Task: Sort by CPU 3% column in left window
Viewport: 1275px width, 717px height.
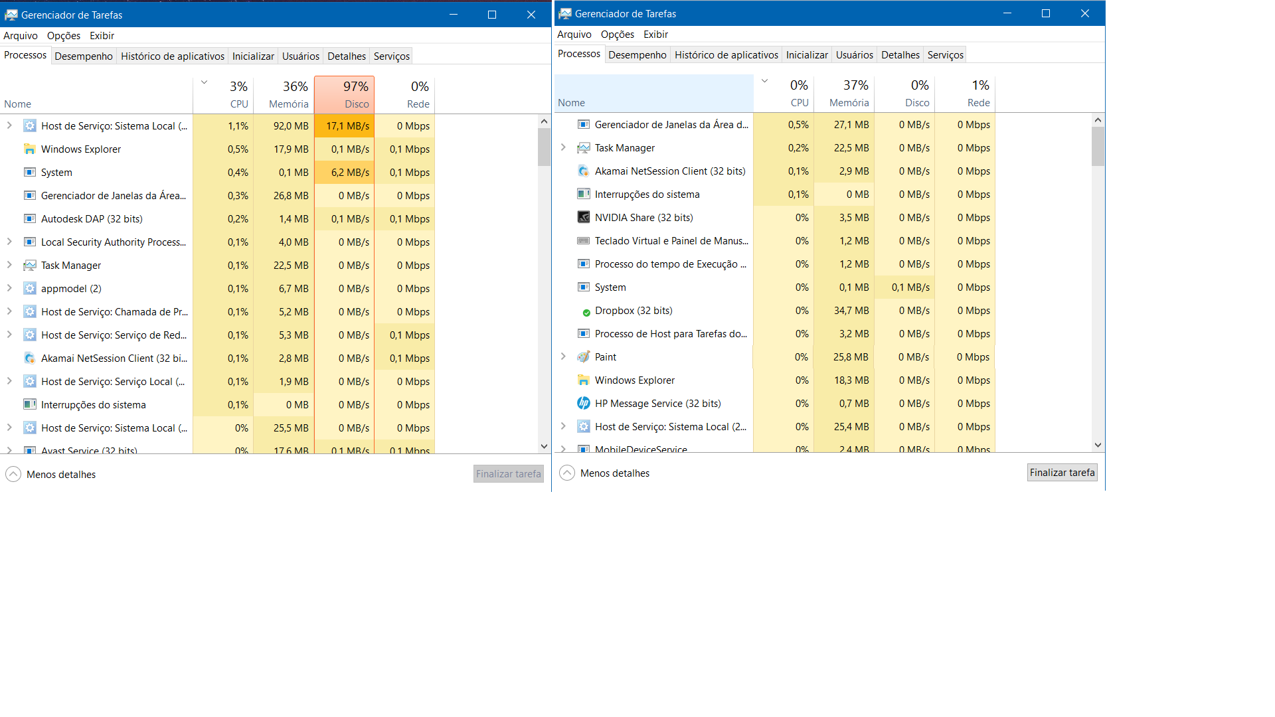Action: coord(223,94)
